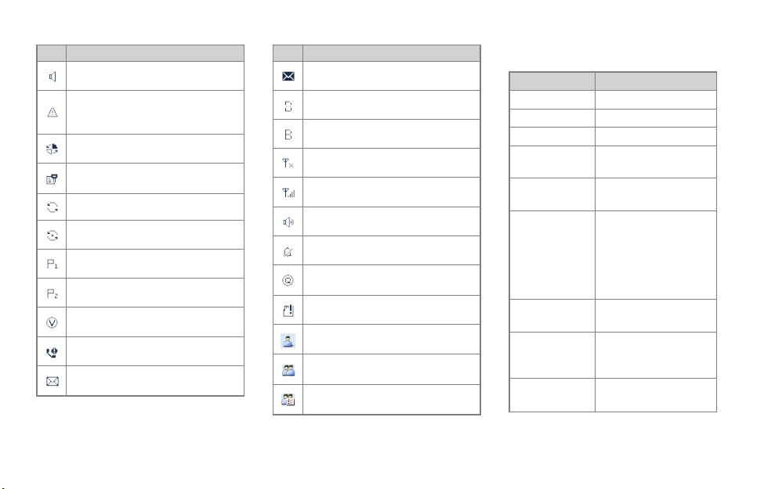Viewport: 757px width, 489px height.
Task: Click the sync arrows icon with center dot
Action: click(53, 236)
